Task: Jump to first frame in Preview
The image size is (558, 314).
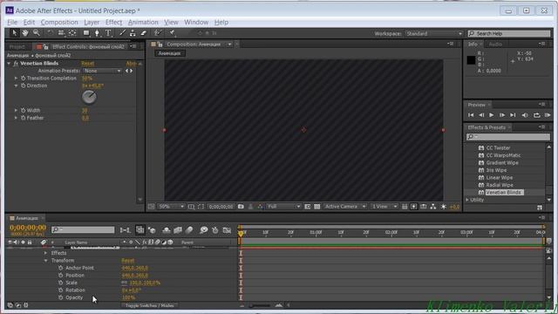Action: point(471,115)
